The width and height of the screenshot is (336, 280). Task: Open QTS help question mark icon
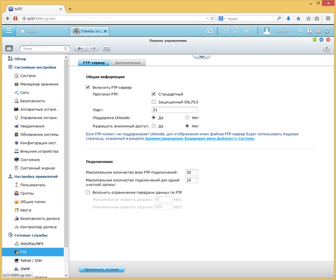[309, 31]
